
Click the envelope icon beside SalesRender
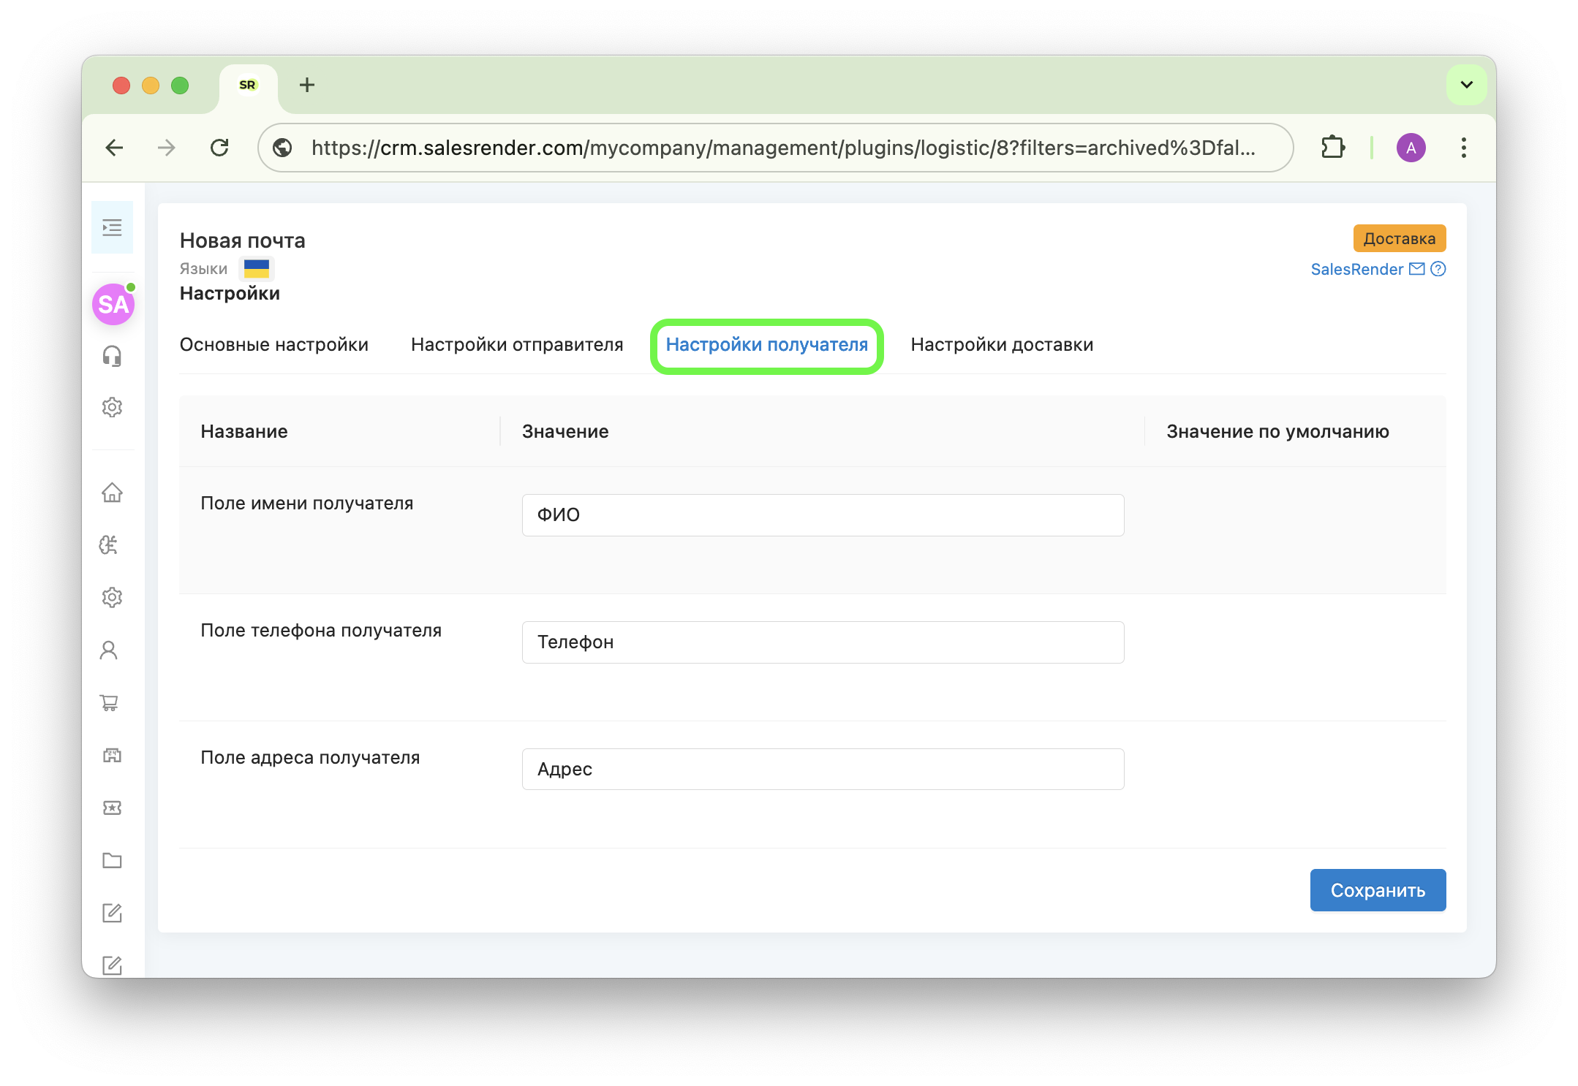[1417, 269]
